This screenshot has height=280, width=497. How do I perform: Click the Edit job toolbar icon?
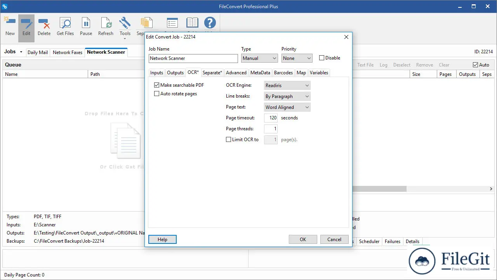26,23
